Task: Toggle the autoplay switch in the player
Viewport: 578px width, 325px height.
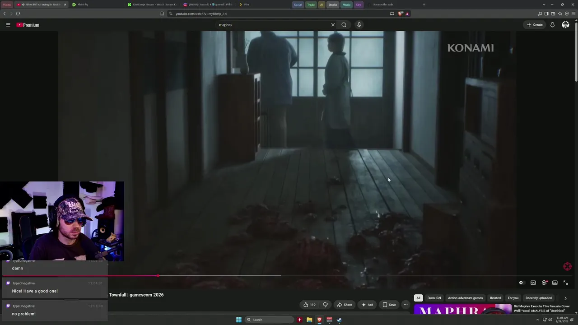Action: pos(521,283)
